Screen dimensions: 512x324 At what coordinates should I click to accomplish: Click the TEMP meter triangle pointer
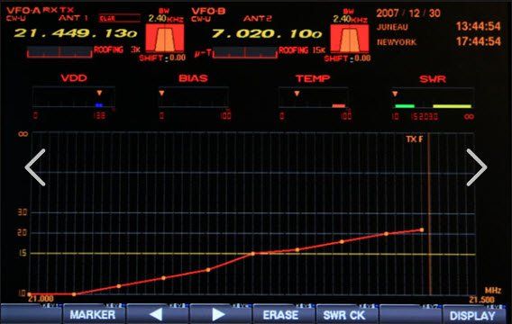297,94
